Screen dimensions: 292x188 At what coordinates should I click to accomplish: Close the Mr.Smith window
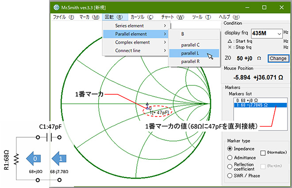pos(281,8)
